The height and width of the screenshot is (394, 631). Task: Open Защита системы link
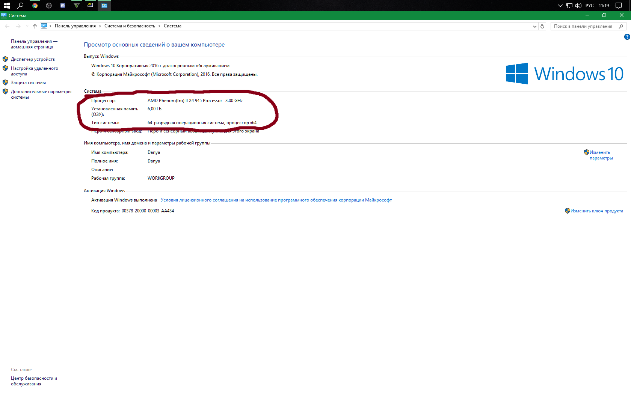coord(28,83)
